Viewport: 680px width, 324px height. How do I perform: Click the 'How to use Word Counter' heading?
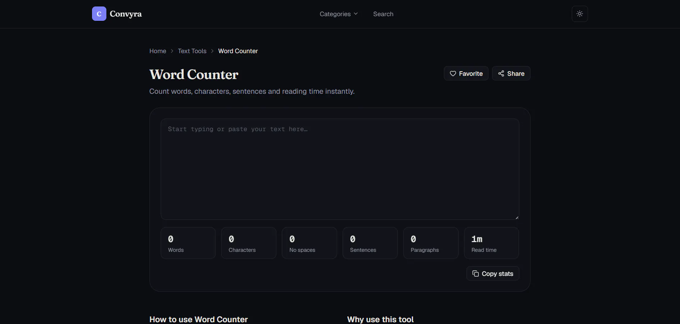[x=198, y=319]
